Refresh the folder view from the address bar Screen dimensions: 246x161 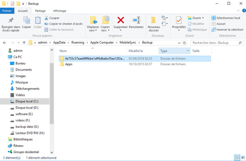pos(184,42)
